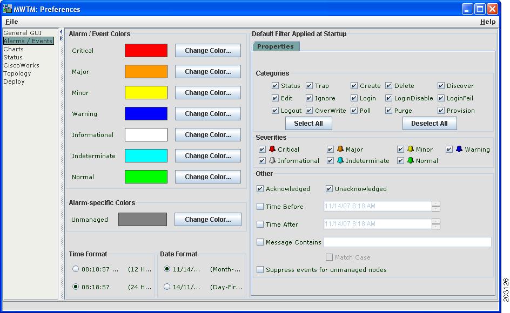510x313 pixels.
Task: Uncheck the Status category checkbox
Action: pyautogui.click(x=275, y=86)
